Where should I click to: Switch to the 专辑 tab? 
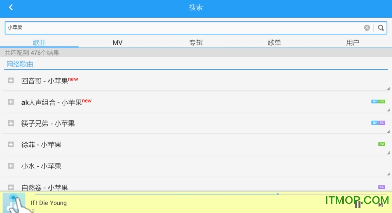click(196, 42)
